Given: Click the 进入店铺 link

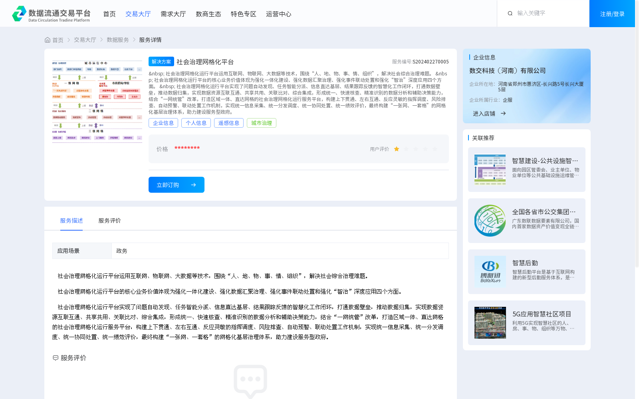Looking at the screenshot, I should pyautogui.click(x=484, y=114).
